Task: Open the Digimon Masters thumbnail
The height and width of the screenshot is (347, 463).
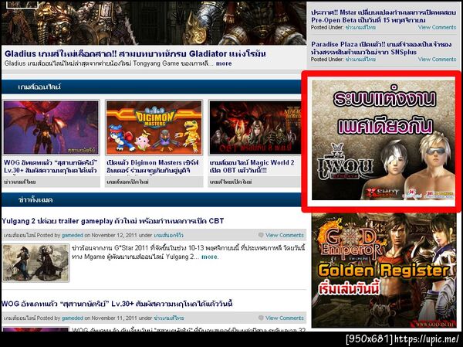Action: coord(154,128)
